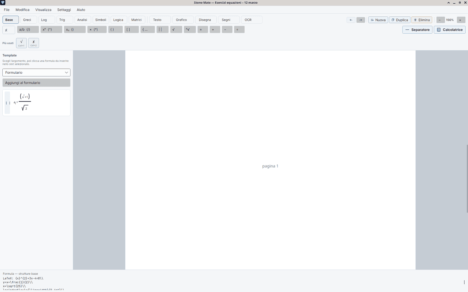The height and width of the screenshot is (292, 468).
Task: Zoom out with the minus button beside 150%
Action: (441, 20)
